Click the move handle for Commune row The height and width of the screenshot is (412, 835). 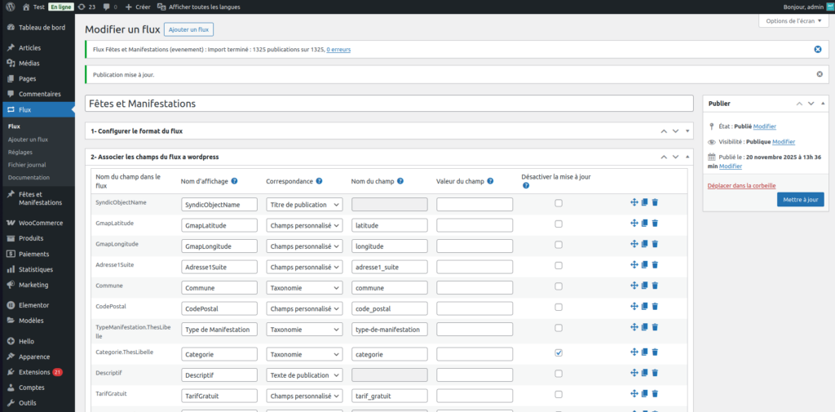(634, 286)
